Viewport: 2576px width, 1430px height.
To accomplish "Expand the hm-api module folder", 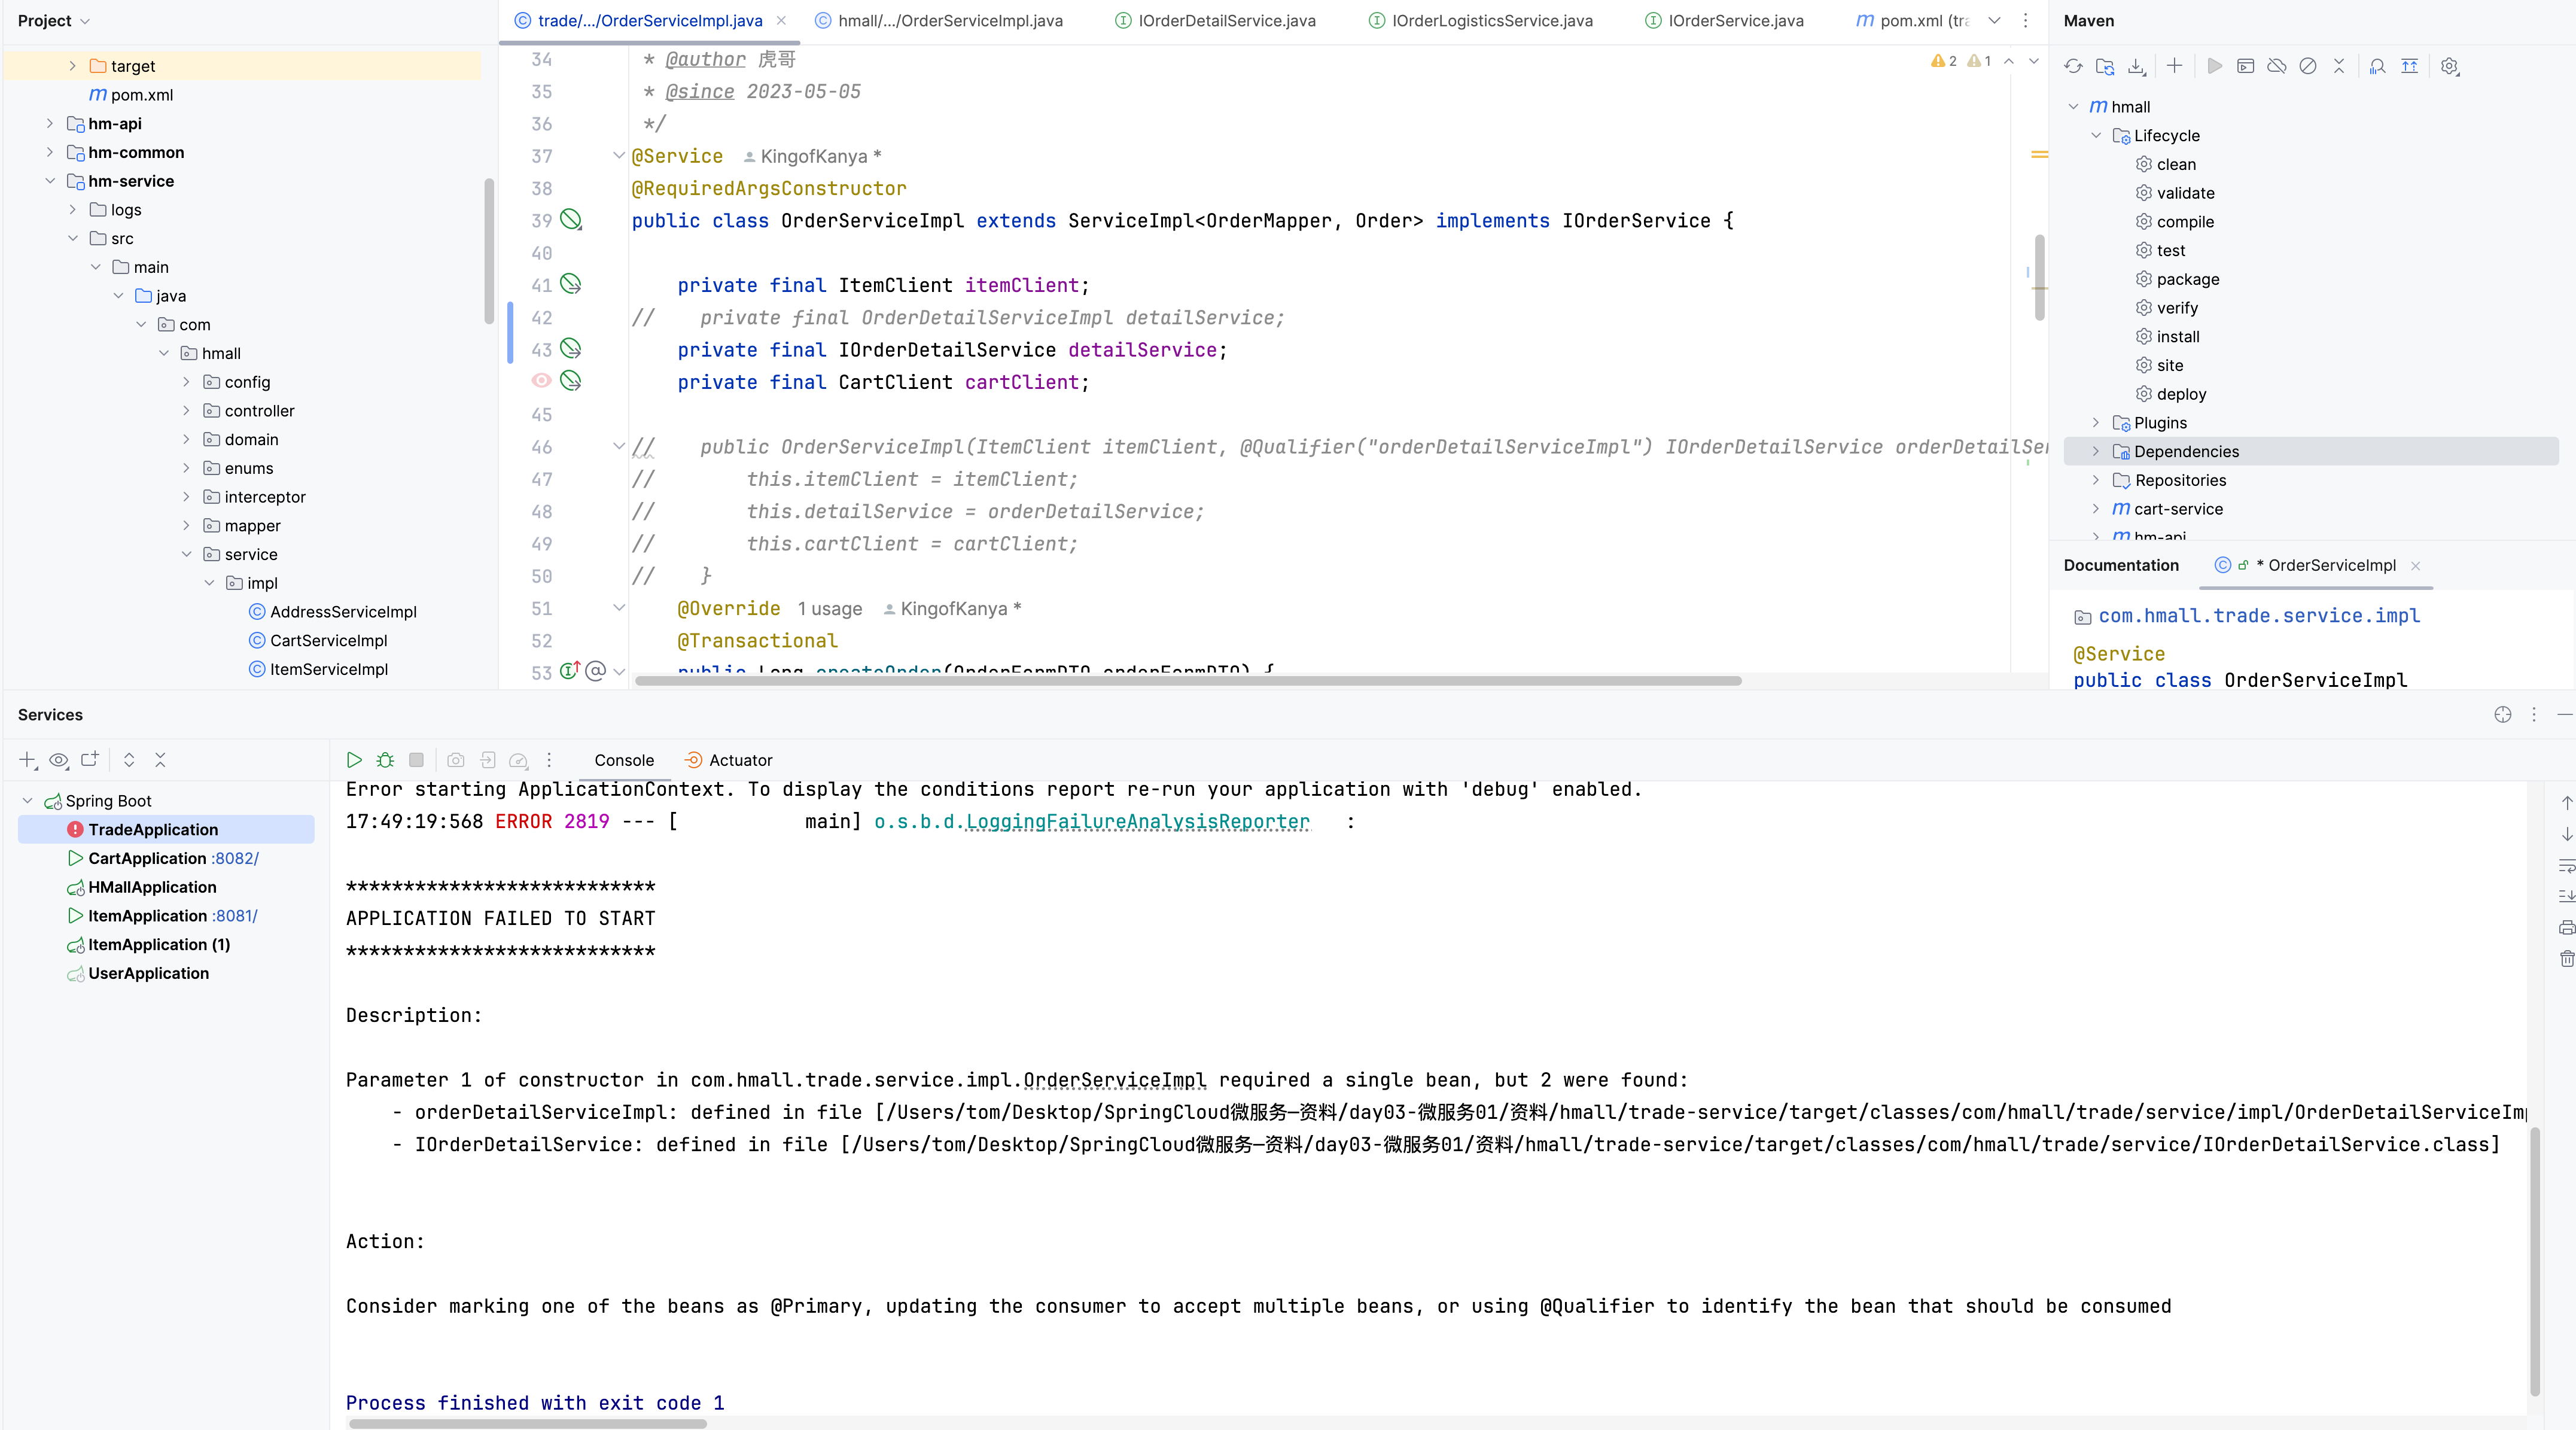I will click(50, 123).
